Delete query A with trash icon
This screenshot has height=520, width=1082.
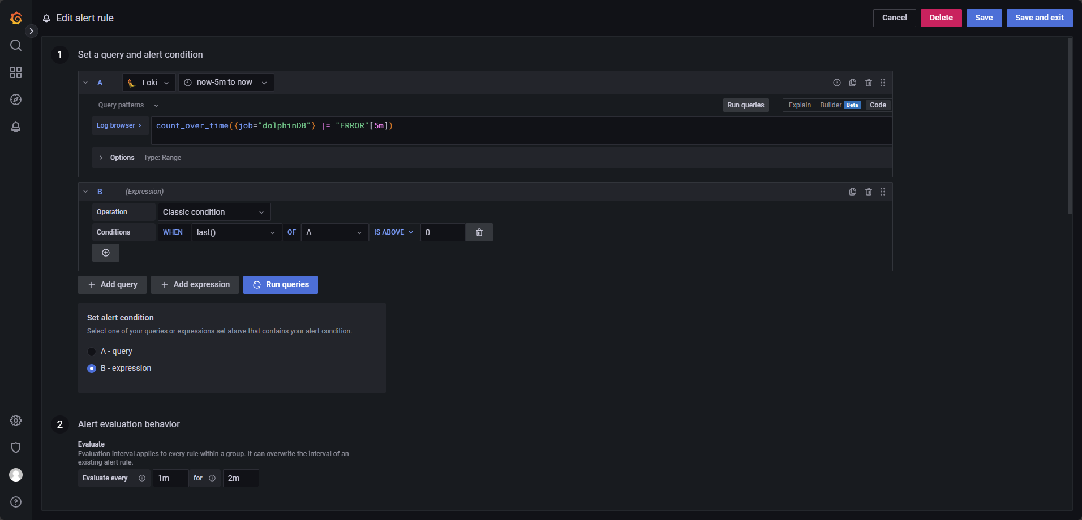pyautogui.click(x=869, y=83)
